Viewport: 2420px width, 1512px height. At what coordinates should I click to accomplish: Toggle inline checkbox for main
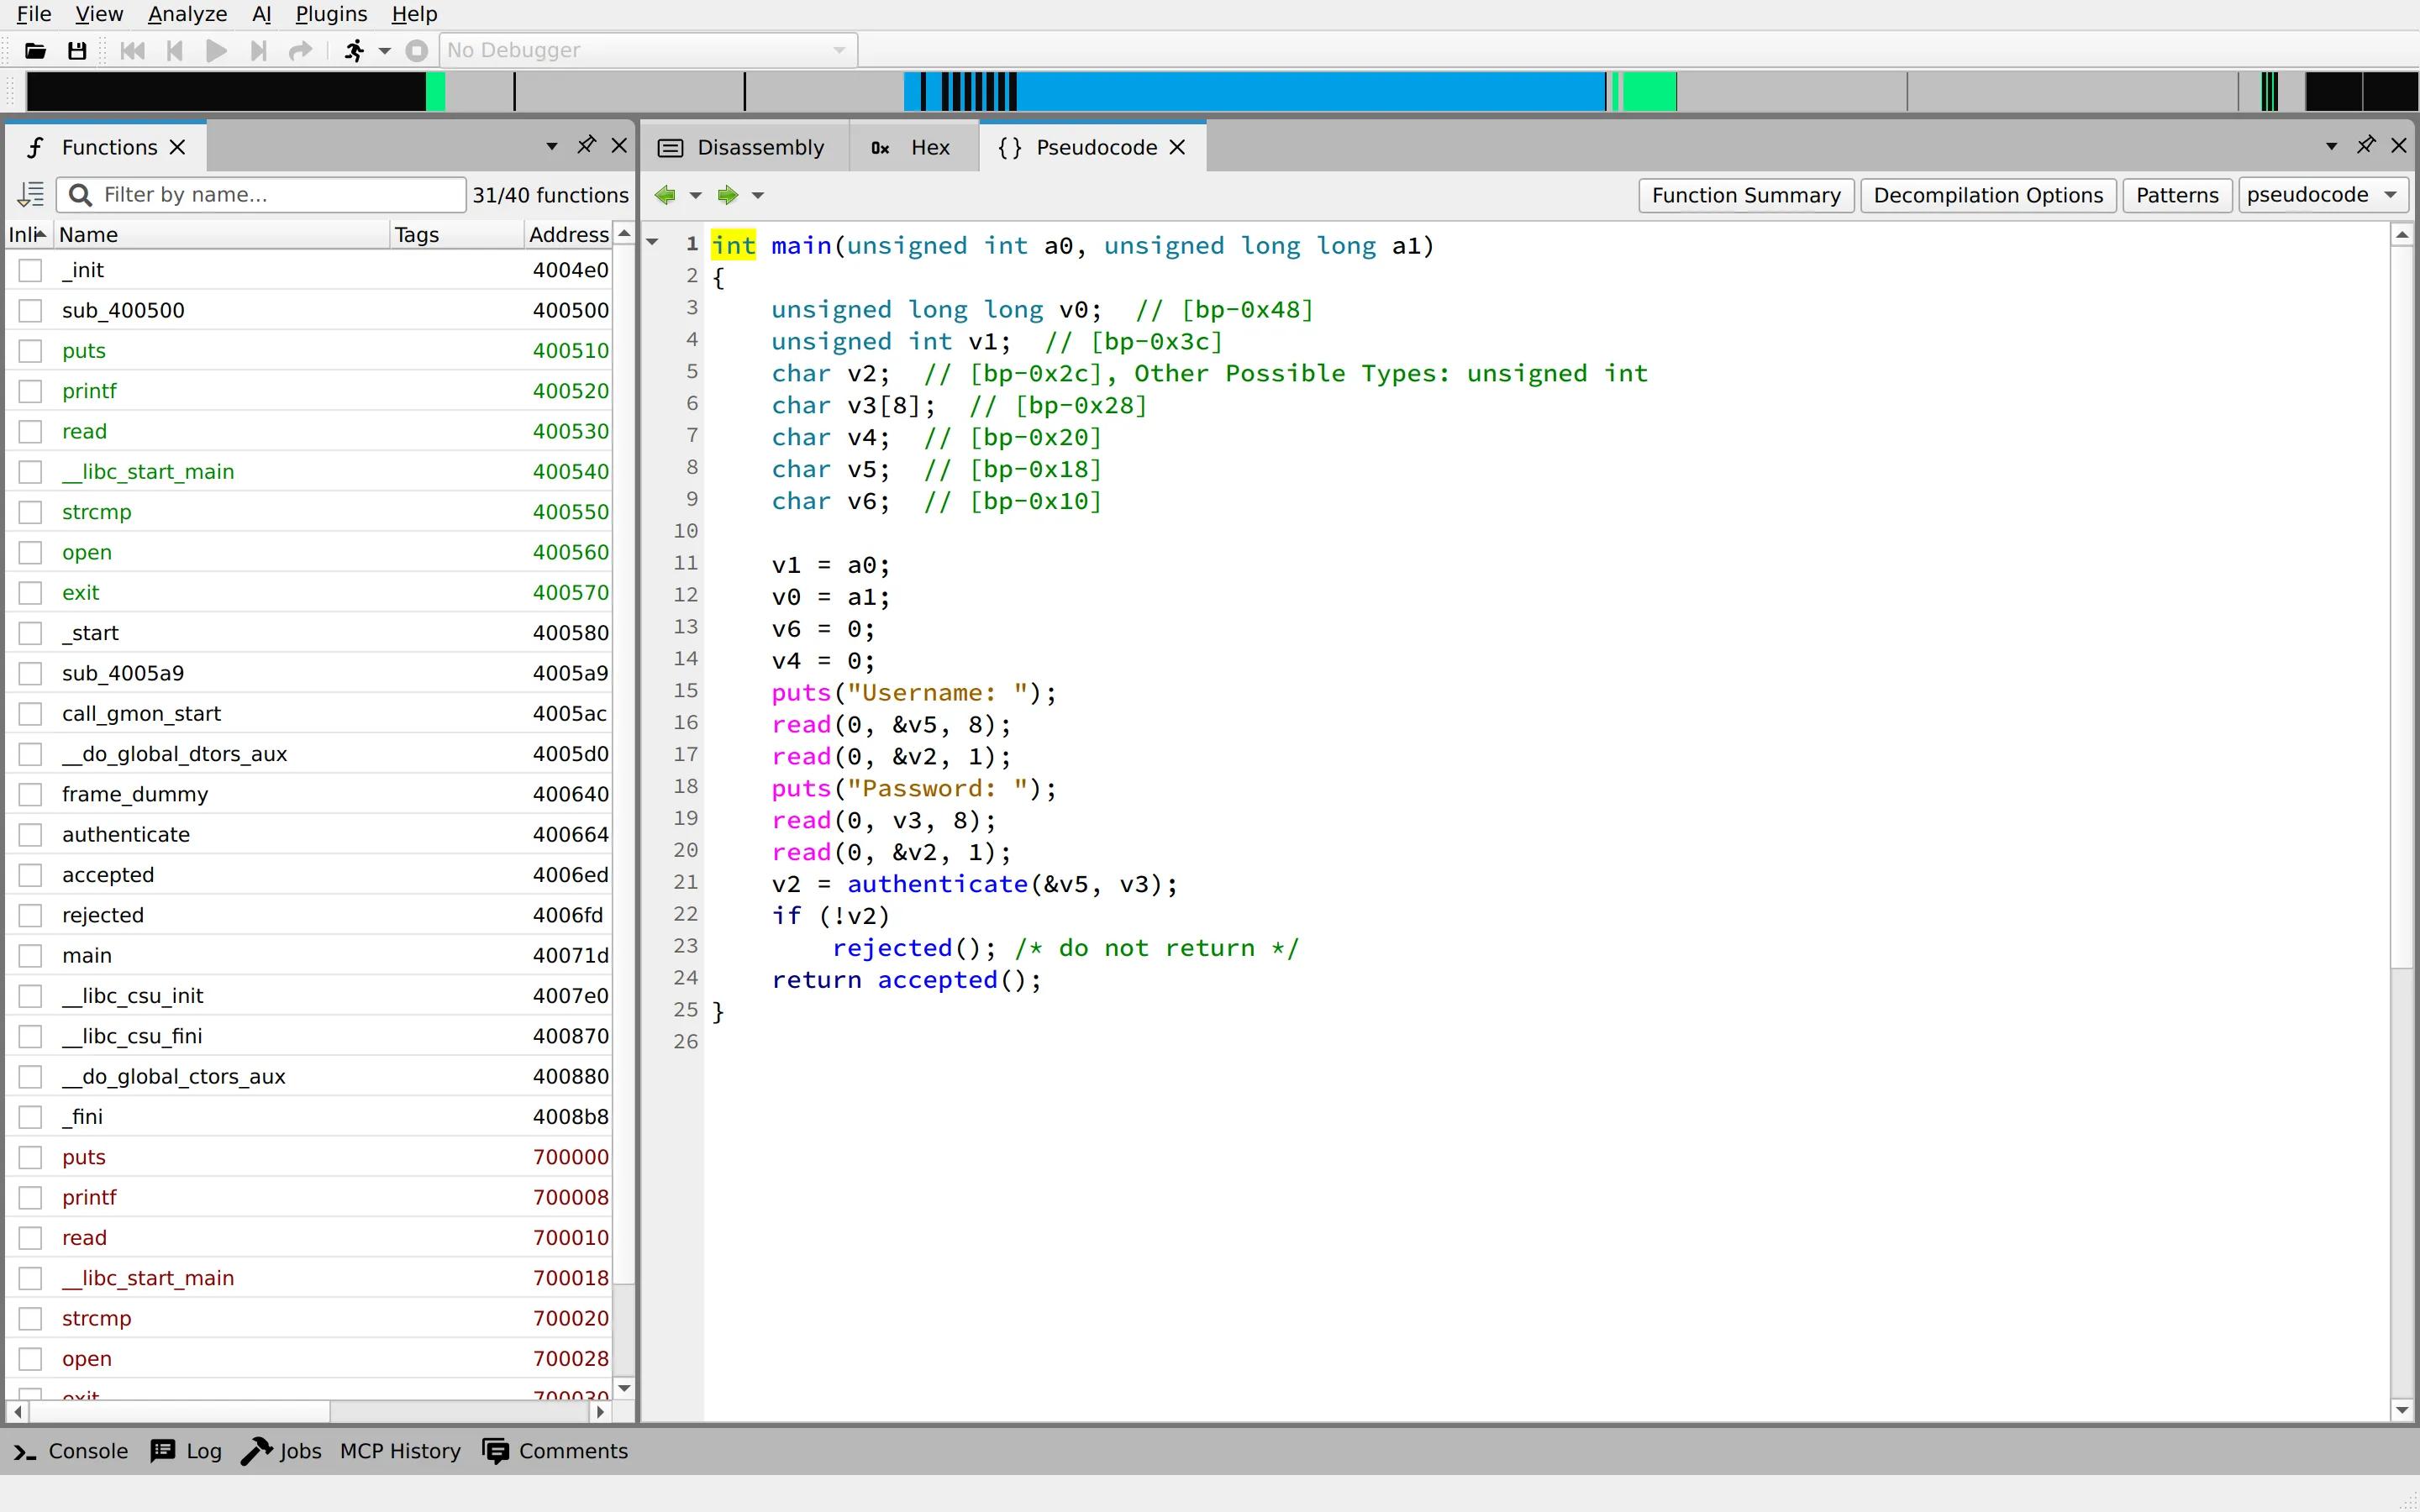pyautogui.click(x=31, y=956)
